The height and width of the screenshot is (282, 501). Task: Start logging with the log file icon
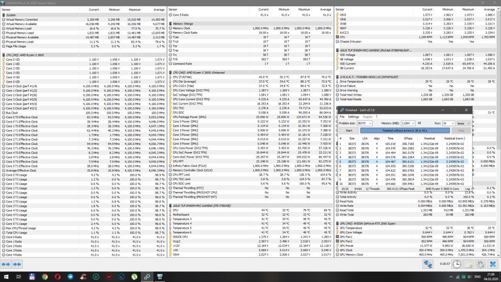click(469, 264)
